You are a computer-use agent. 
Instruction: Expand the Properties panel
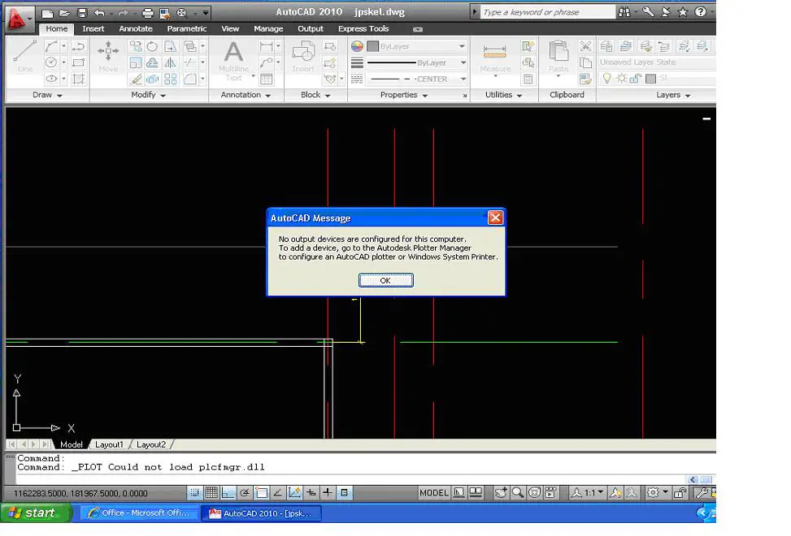[403, 95]
